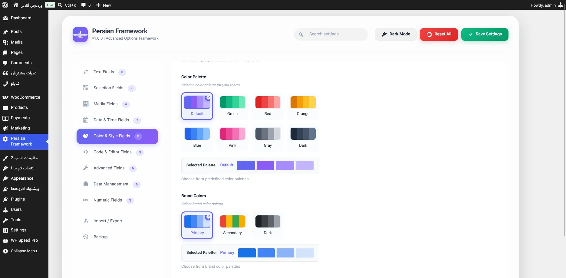This screenshot has width=566, height=278.
Task: Click the Tools wrench icon
Action: (x=5, y=220)
